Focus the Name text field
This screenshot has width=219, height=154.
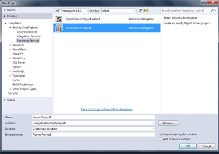coord(93,117)
